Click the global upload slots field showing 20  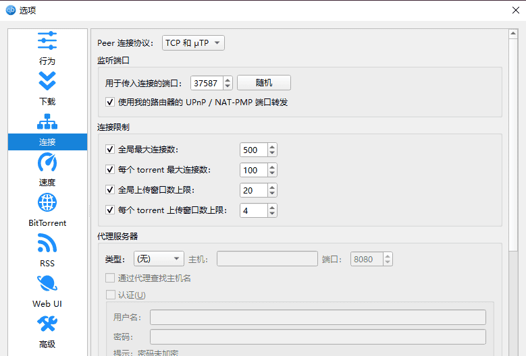[254, 190]
